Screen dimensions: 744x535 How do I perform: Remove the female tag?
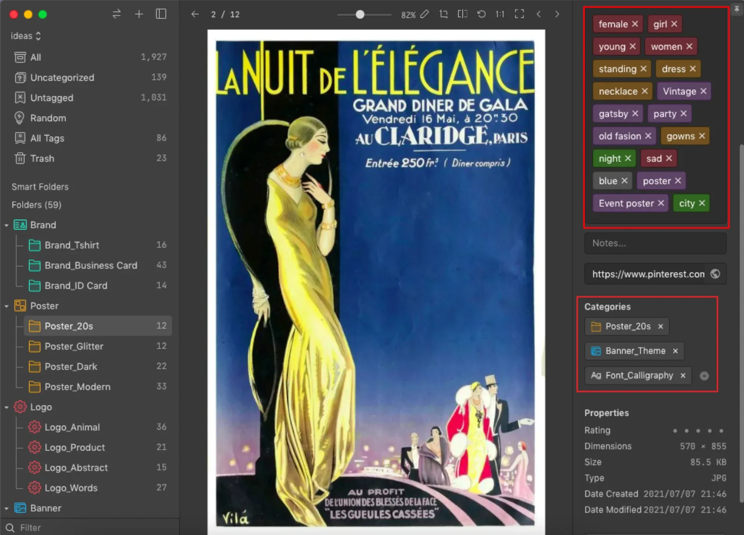tap(635, 24)
